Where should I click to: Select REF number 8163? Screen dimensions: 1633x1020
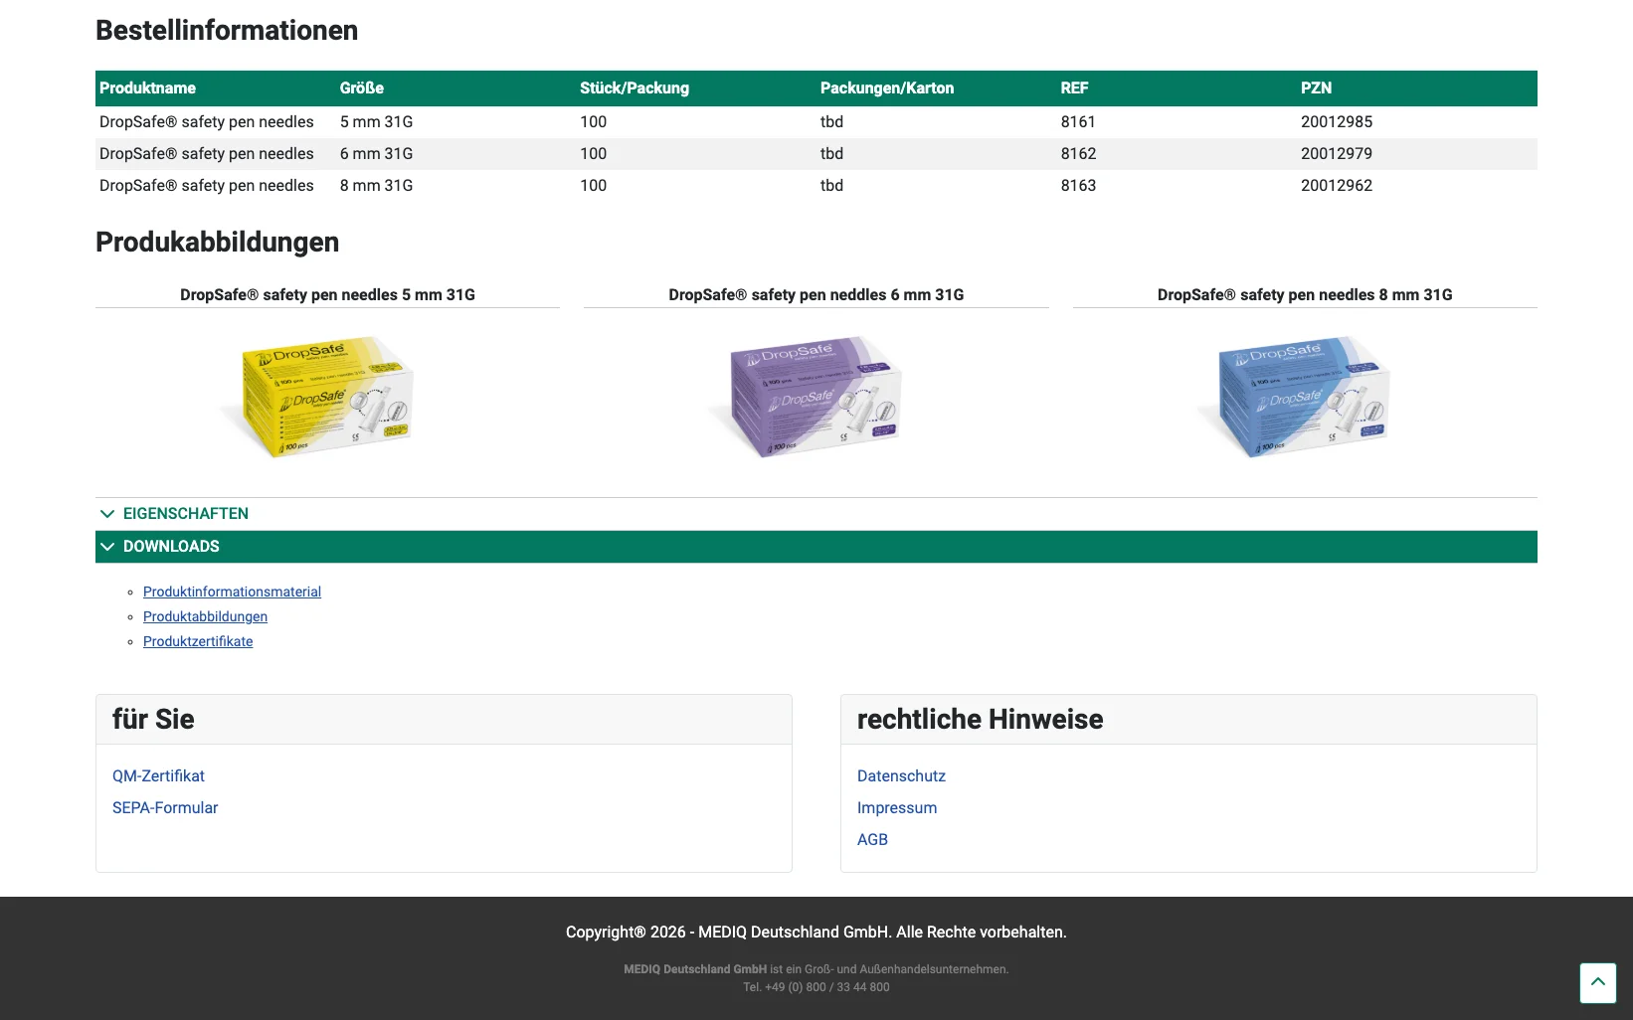(x=1078, y=185)
